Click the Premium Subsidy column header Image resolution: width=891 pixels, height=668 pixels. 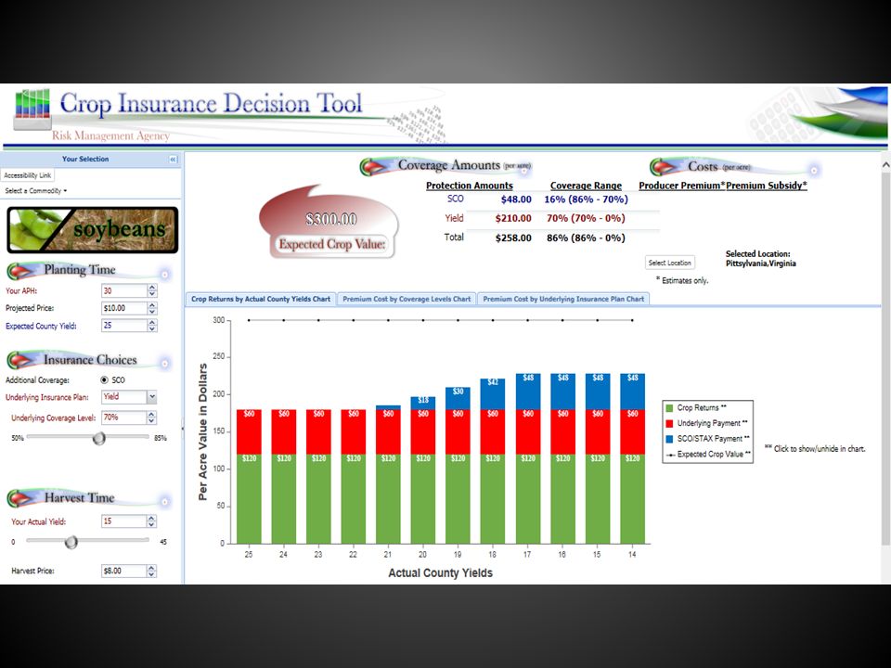(x=767, y=186)
